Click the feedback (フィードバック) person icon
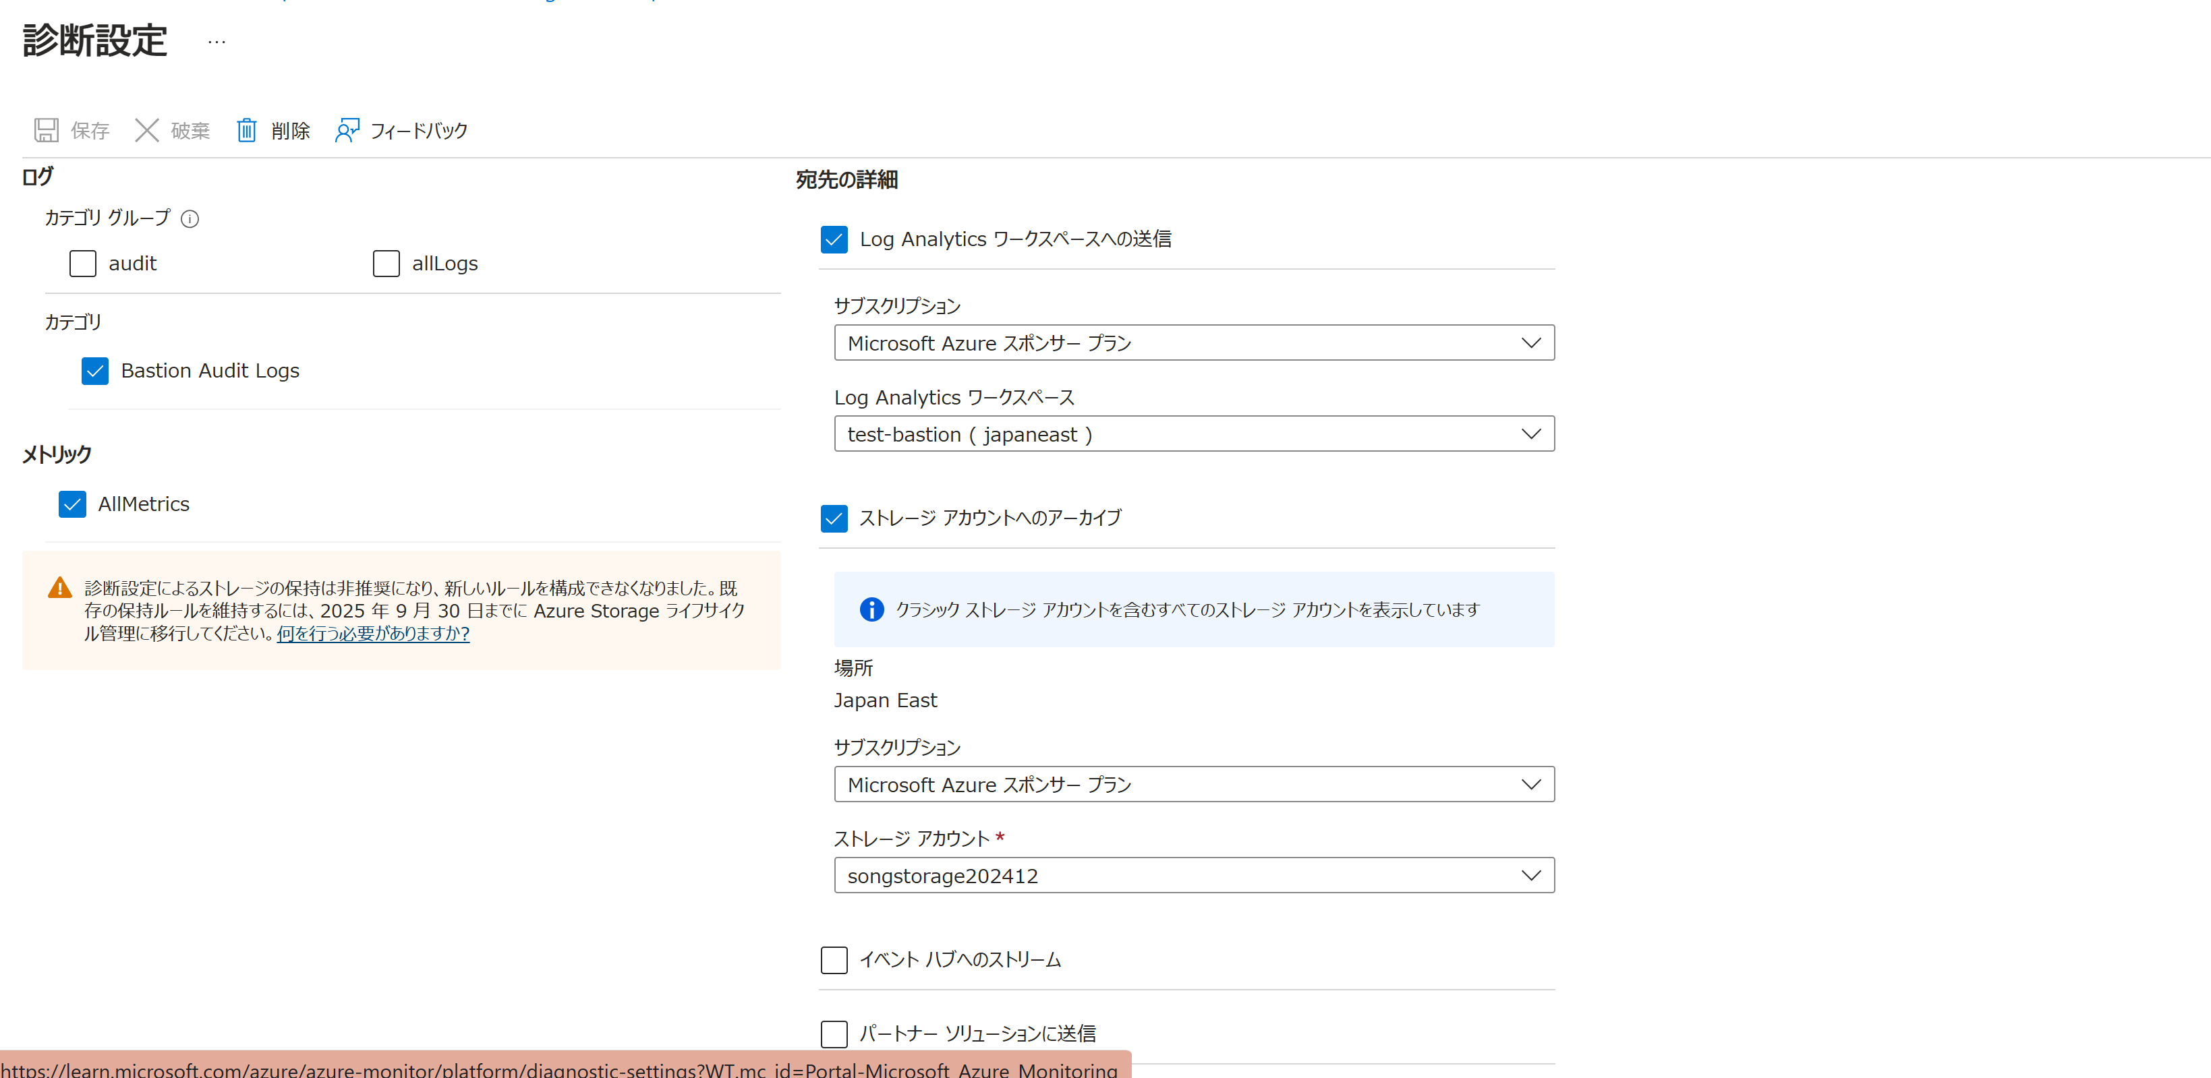This screenshot has width=2211, height=1078. point(347,130)
